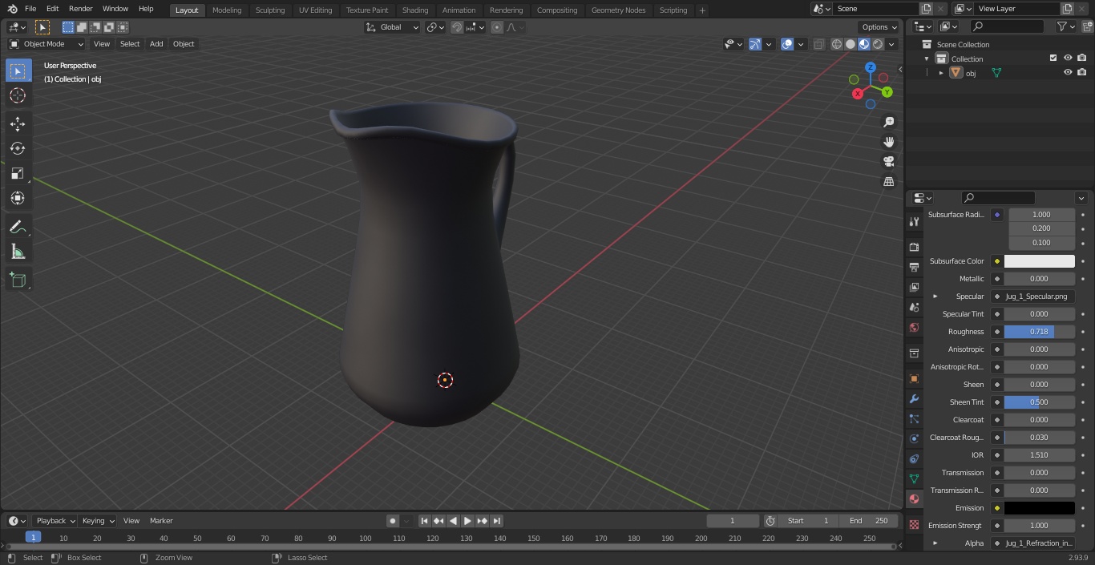Activate the Move tool
The width and height of the screenshot is (1095, 565).
18,123
